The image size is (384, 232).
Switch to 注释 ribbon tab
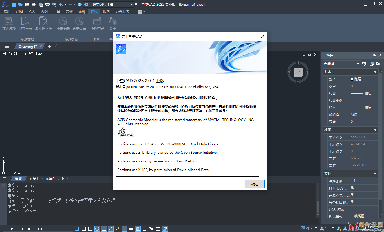(19, 12)
